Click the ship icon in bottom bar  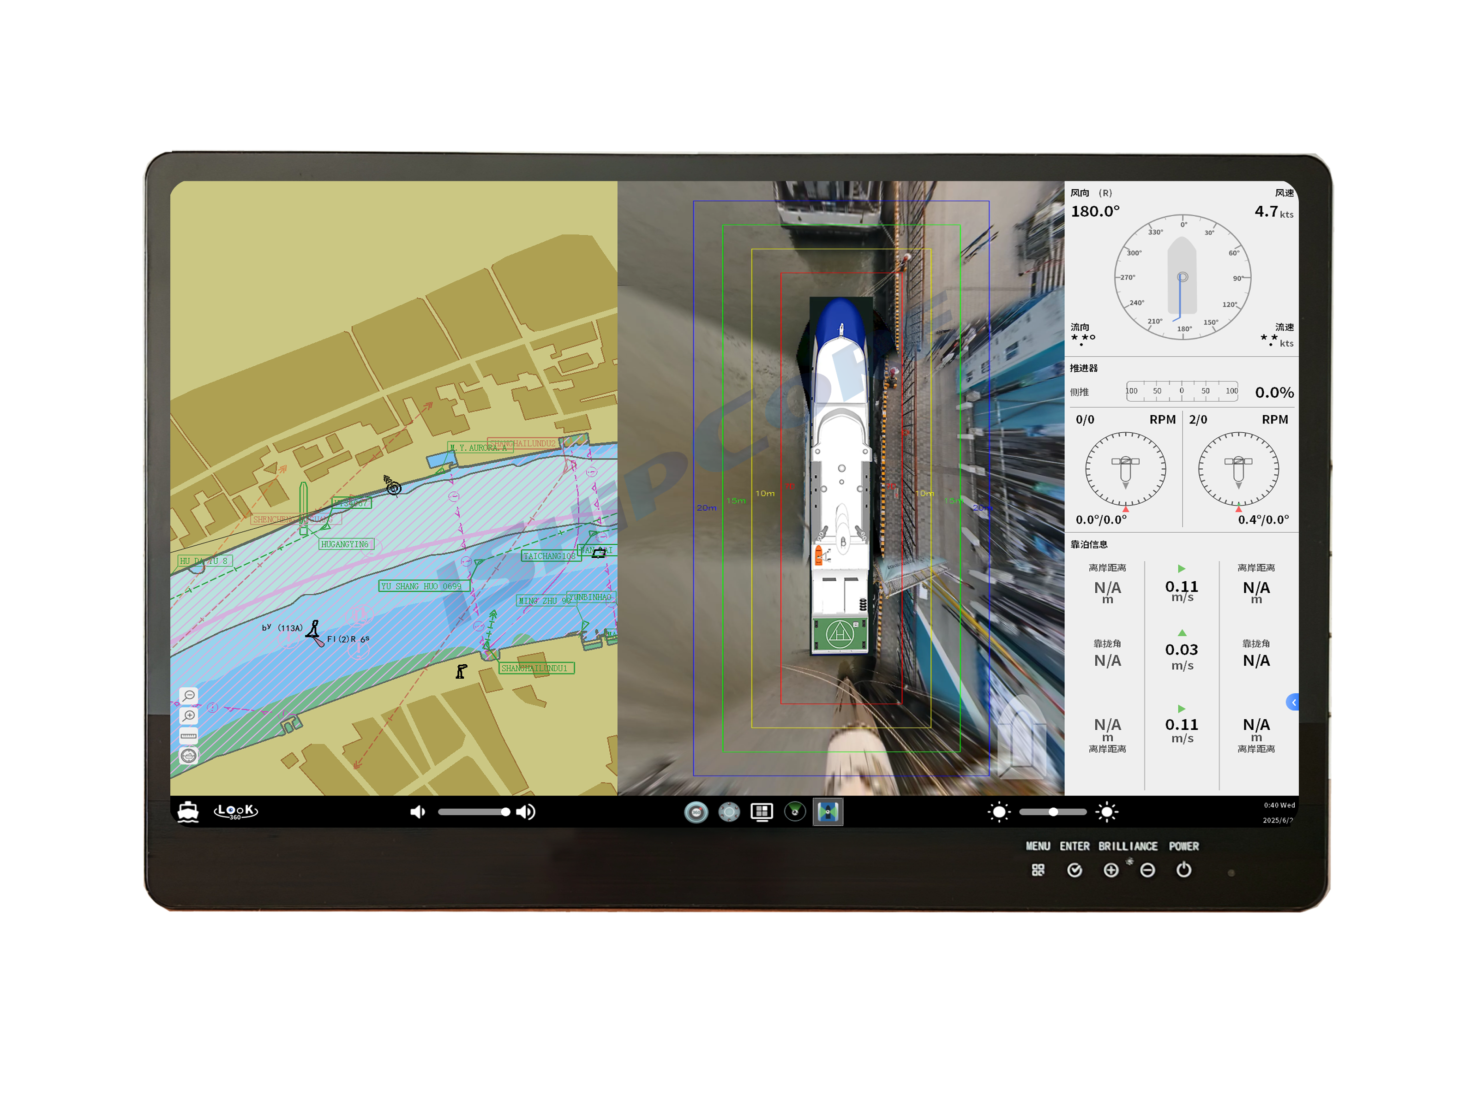pyautogui.click(x=188, y=811)
